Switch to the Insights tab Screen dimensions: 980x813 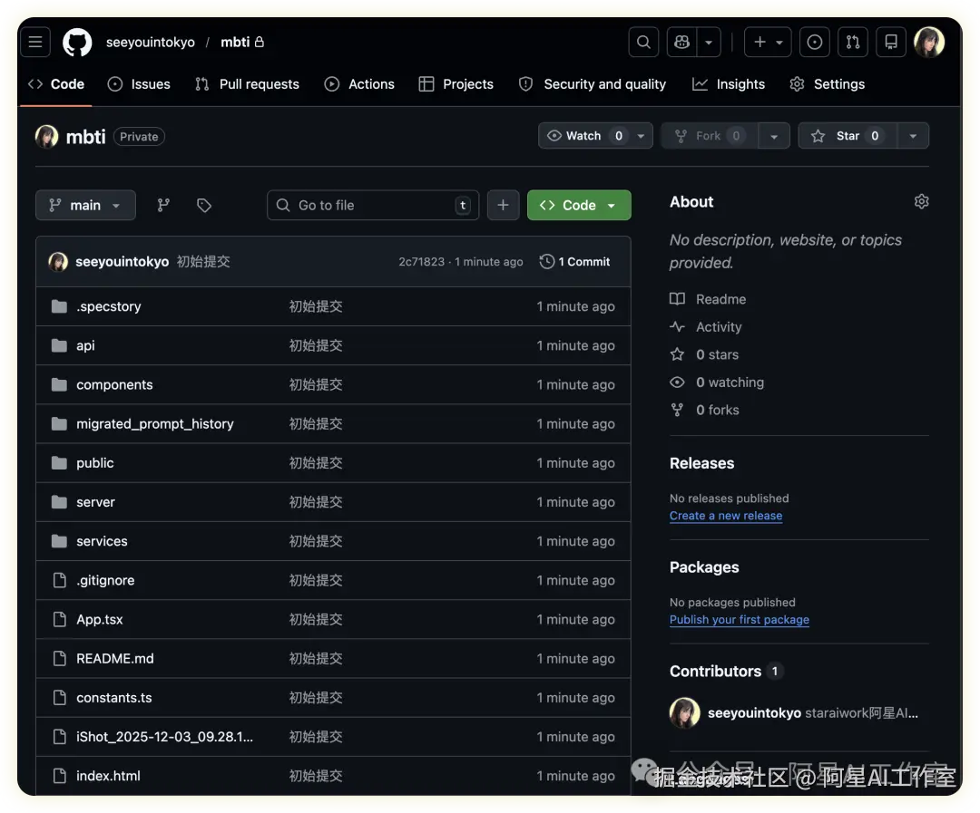(x=729, y=84)
